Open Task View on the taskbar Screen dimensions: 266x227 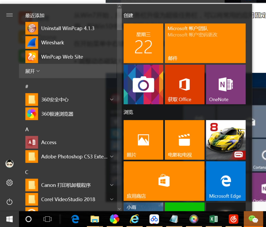[x=48, y=219]
